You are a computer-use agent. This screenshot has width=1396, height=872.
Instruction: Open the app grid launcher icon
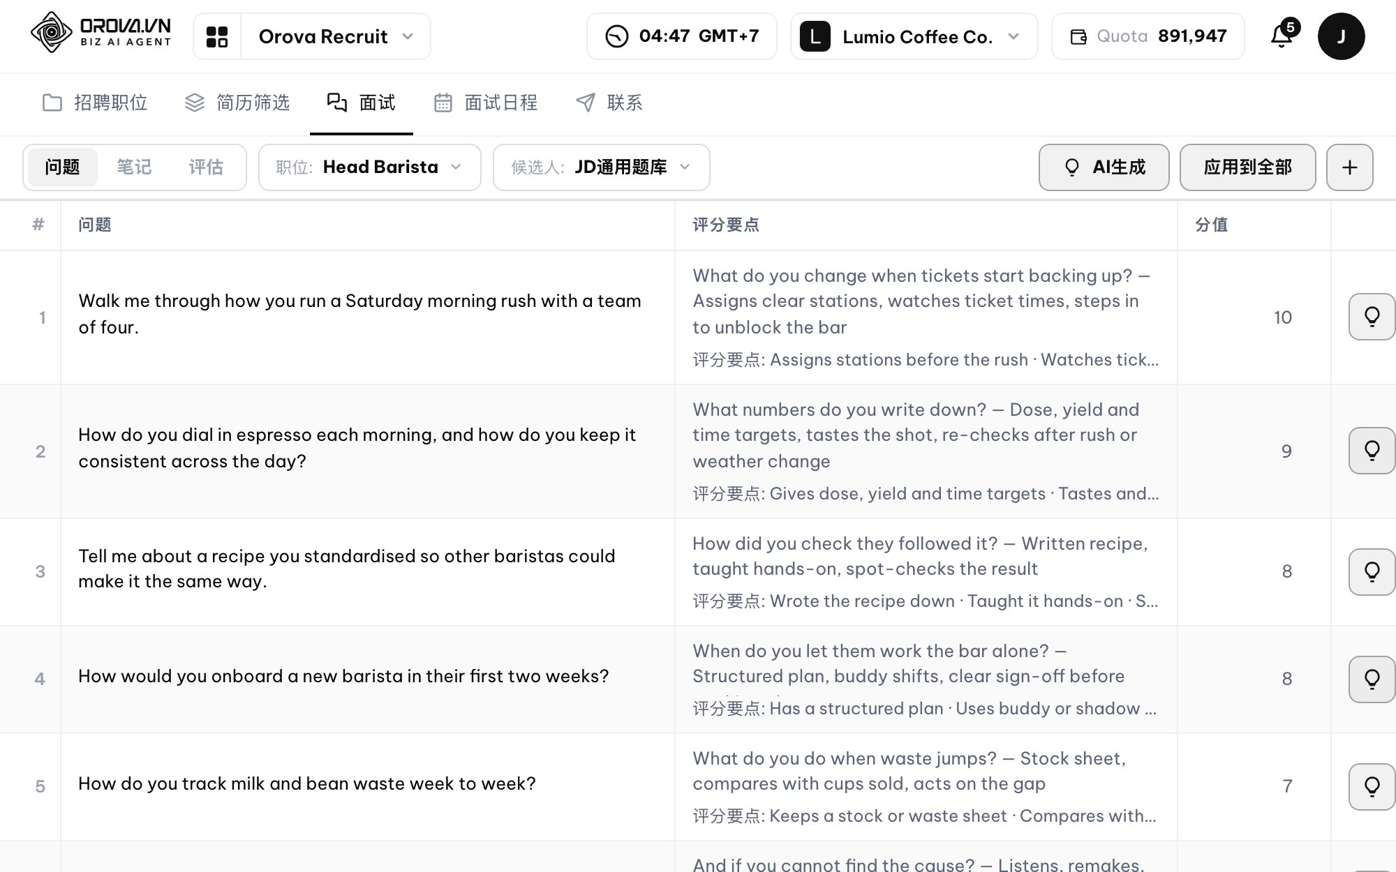(x=217, y=36)
